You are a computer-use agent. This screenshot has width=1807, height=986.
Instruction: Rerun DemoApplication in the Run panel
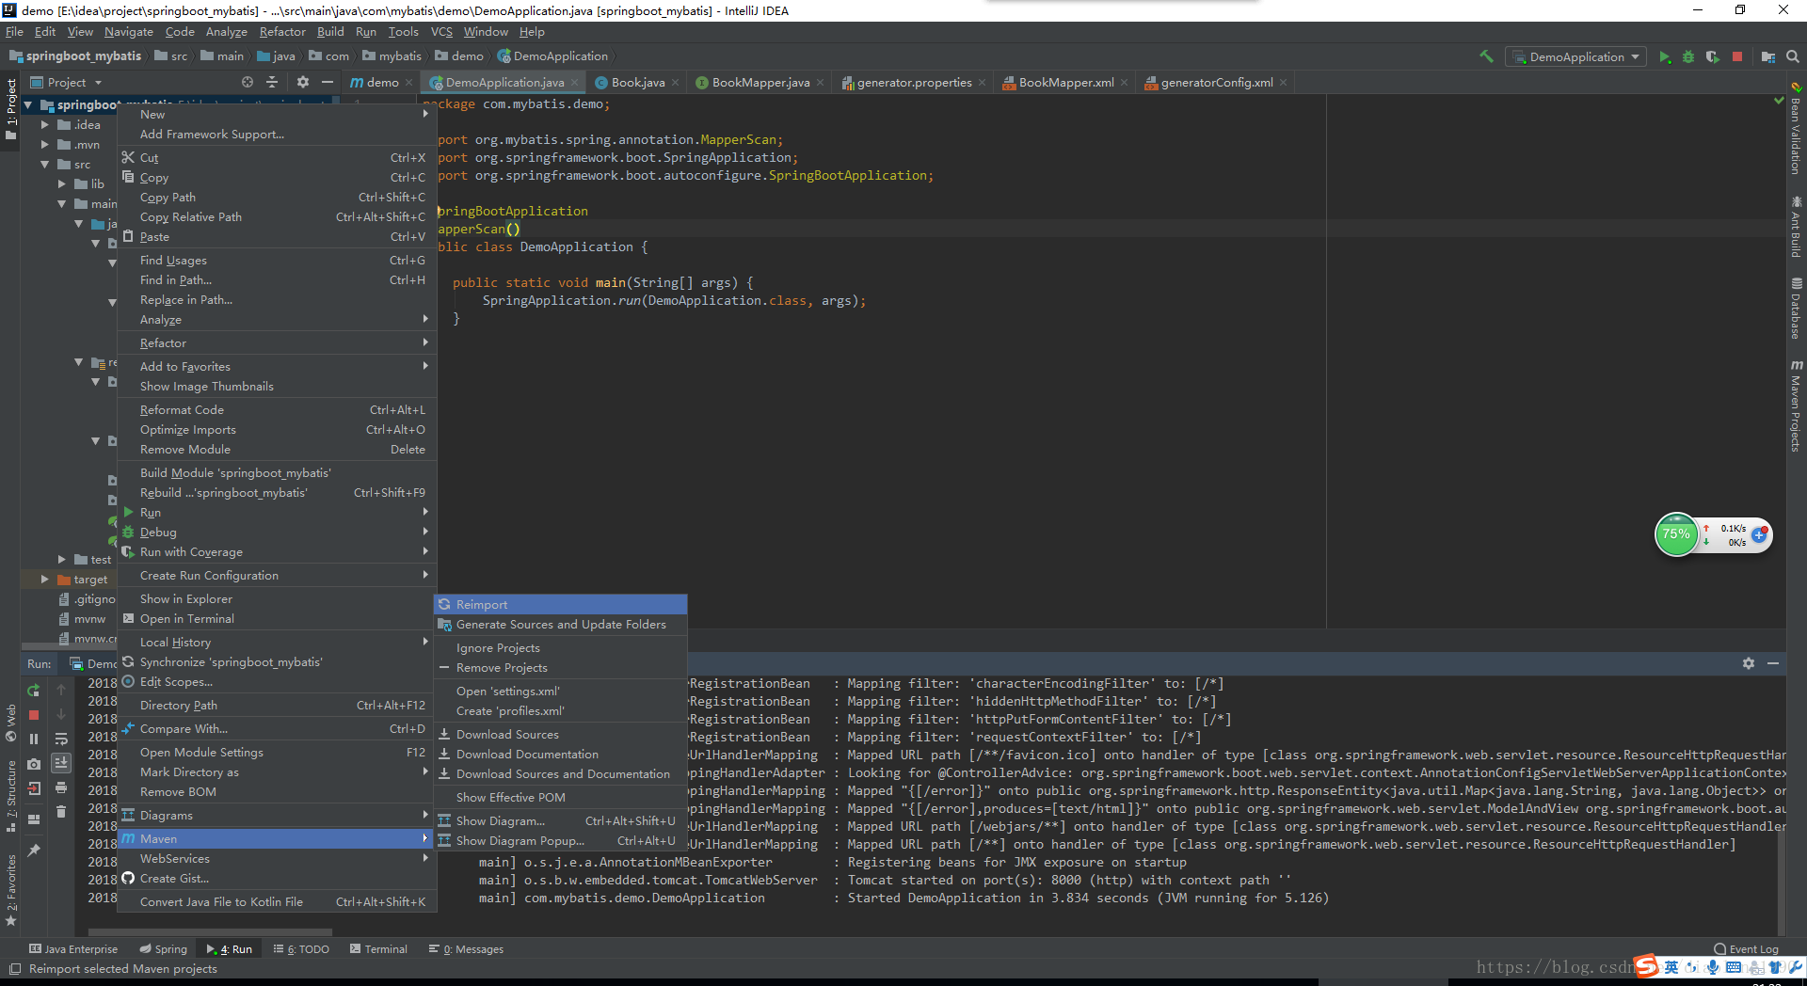pyautogui.click(x=34, y=691)
